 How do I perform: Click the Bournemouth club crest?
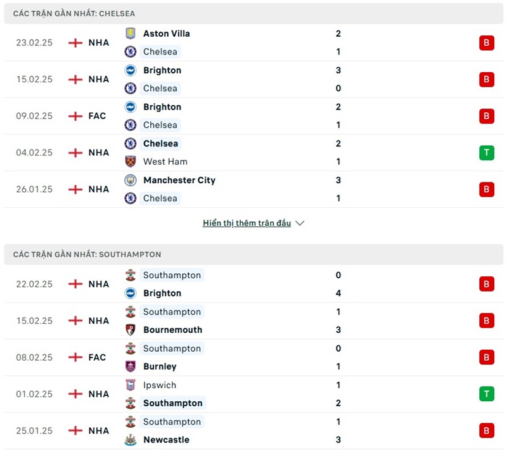coord(131,330)
